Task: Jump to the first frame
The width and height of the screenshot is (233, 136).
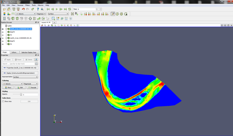Action: click(x=48, y=9)
